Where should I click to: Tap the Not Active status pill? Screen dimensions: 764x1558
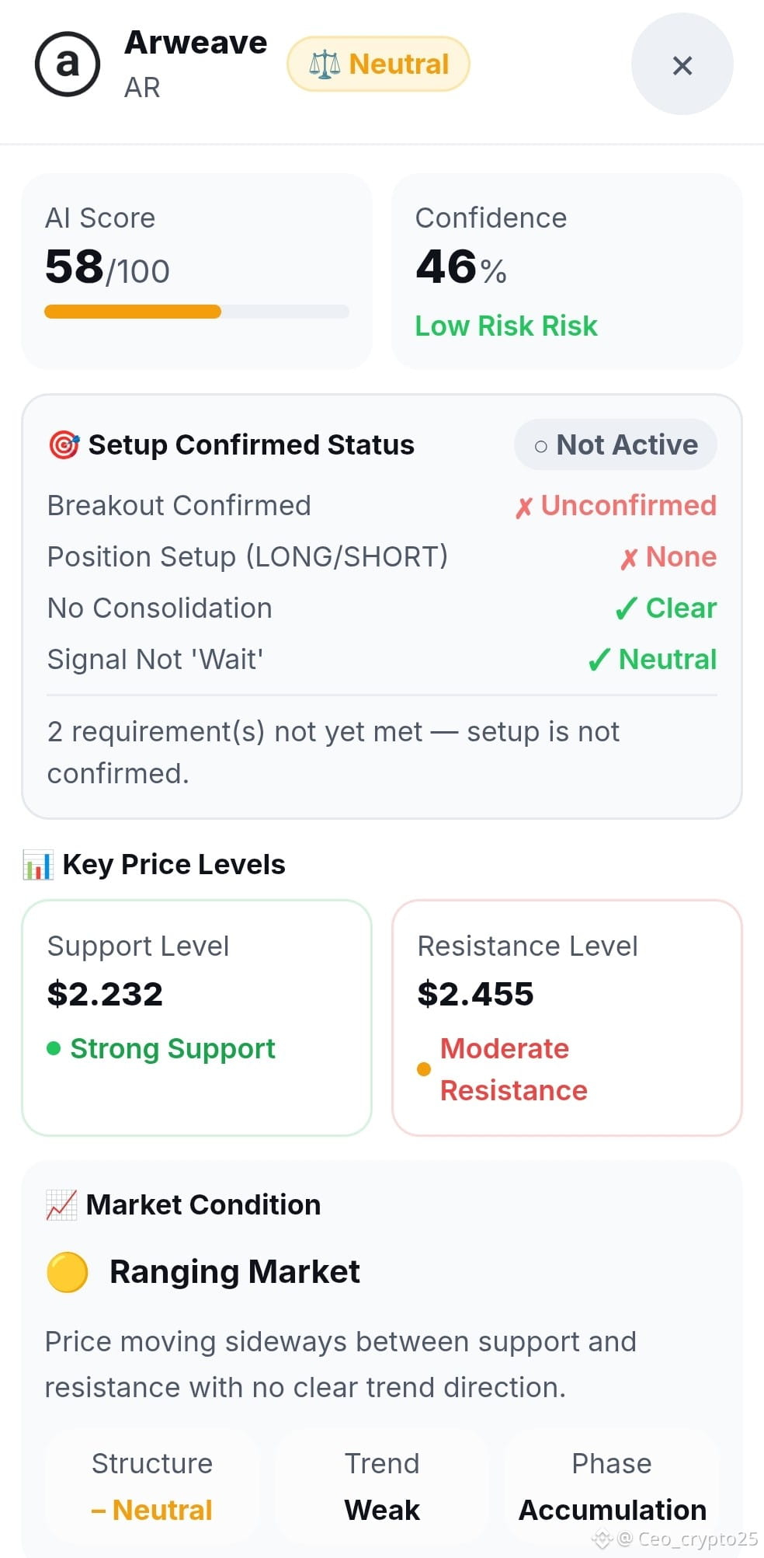click(615, 444)
